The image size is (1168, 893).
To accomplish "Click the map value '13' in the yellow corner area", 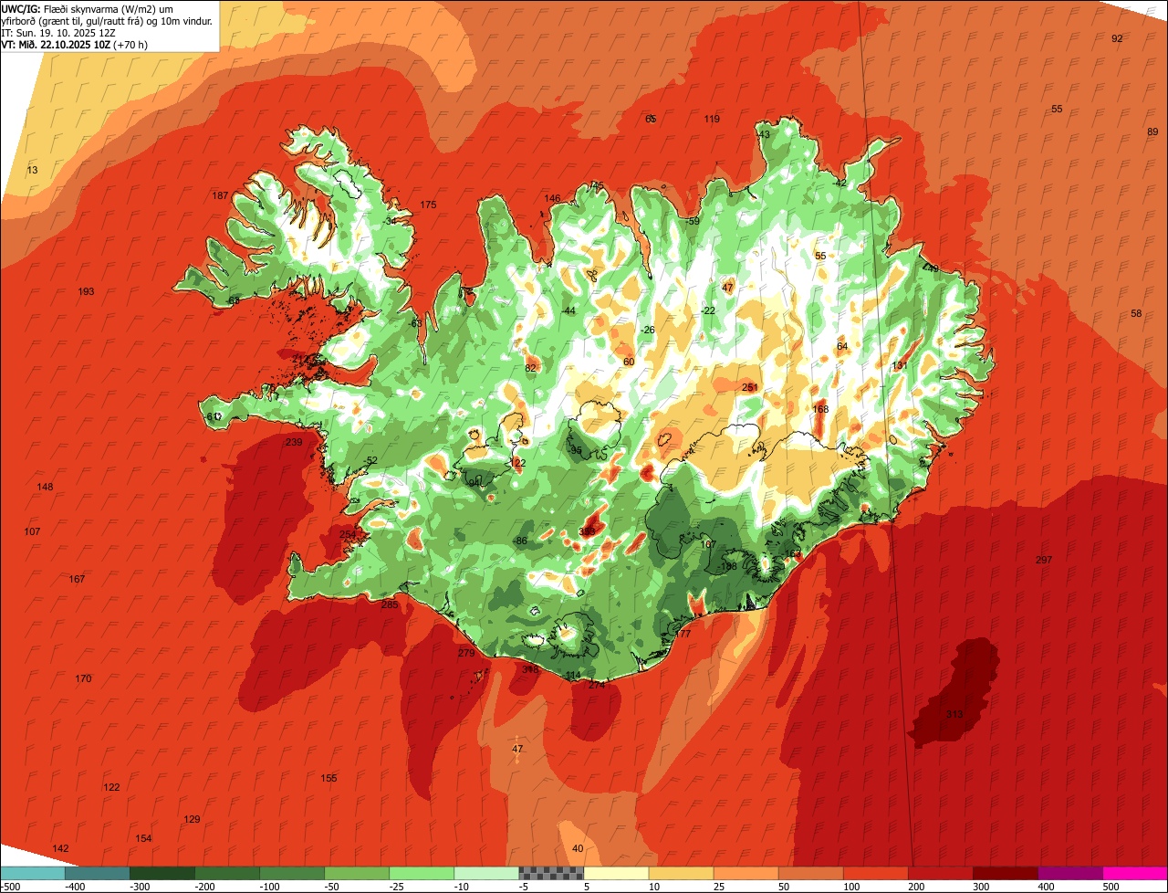I will coord(32,170).
